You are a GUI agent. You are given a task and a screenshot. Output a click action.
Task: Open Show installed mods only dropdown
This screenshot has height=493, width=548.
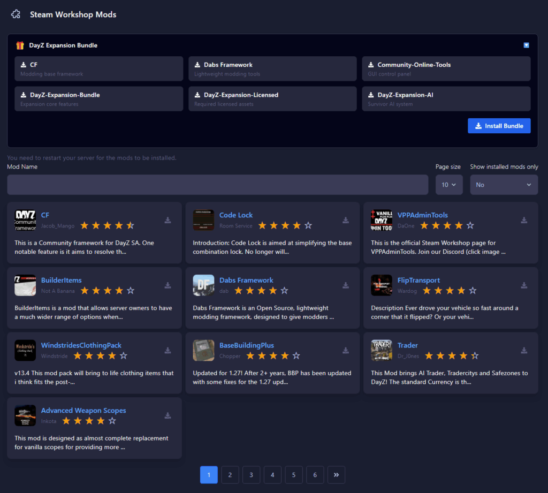[504, 185]
